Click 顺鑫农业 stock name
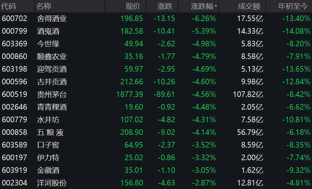312x189 pixels. (x=52, y=57)
